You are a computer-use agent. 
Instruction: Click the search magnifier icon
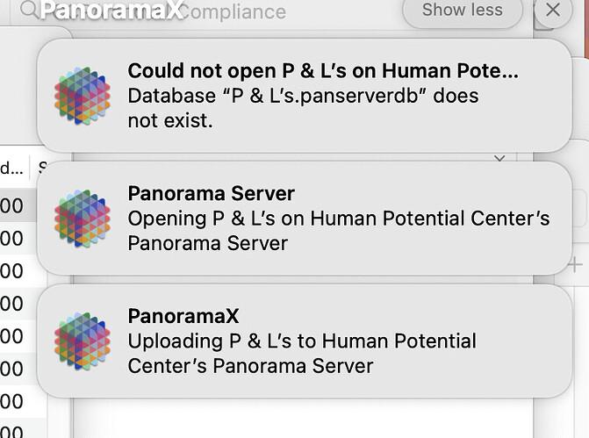click(28, 11)
